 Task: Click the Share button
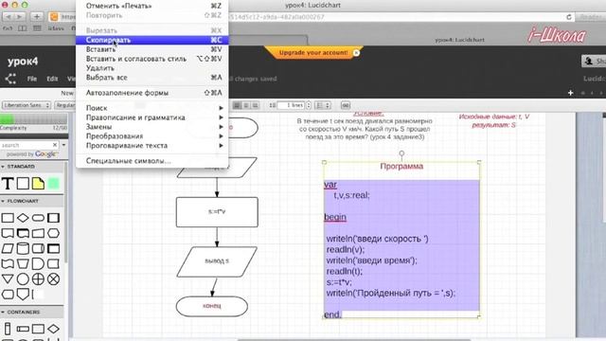[594, 61]
